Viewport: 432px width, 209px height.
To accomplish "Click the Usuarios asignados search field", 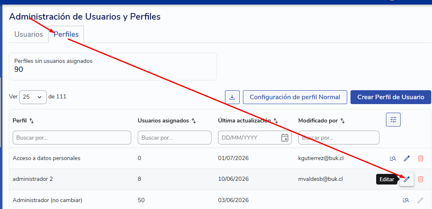I will tap(175, 138).
